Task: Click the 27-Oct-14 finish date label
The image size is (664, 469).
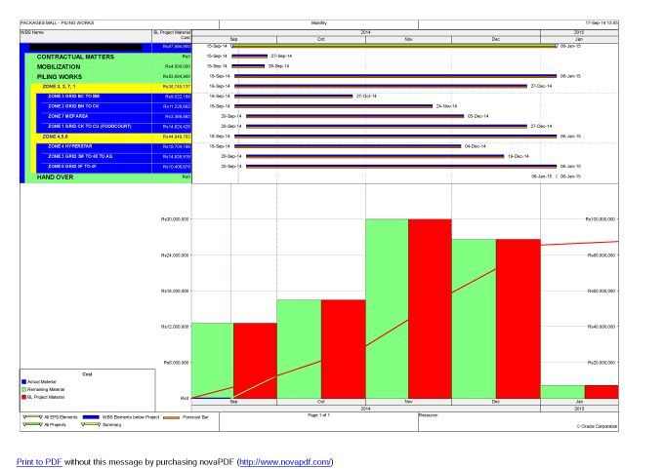Action: point(366,97)
